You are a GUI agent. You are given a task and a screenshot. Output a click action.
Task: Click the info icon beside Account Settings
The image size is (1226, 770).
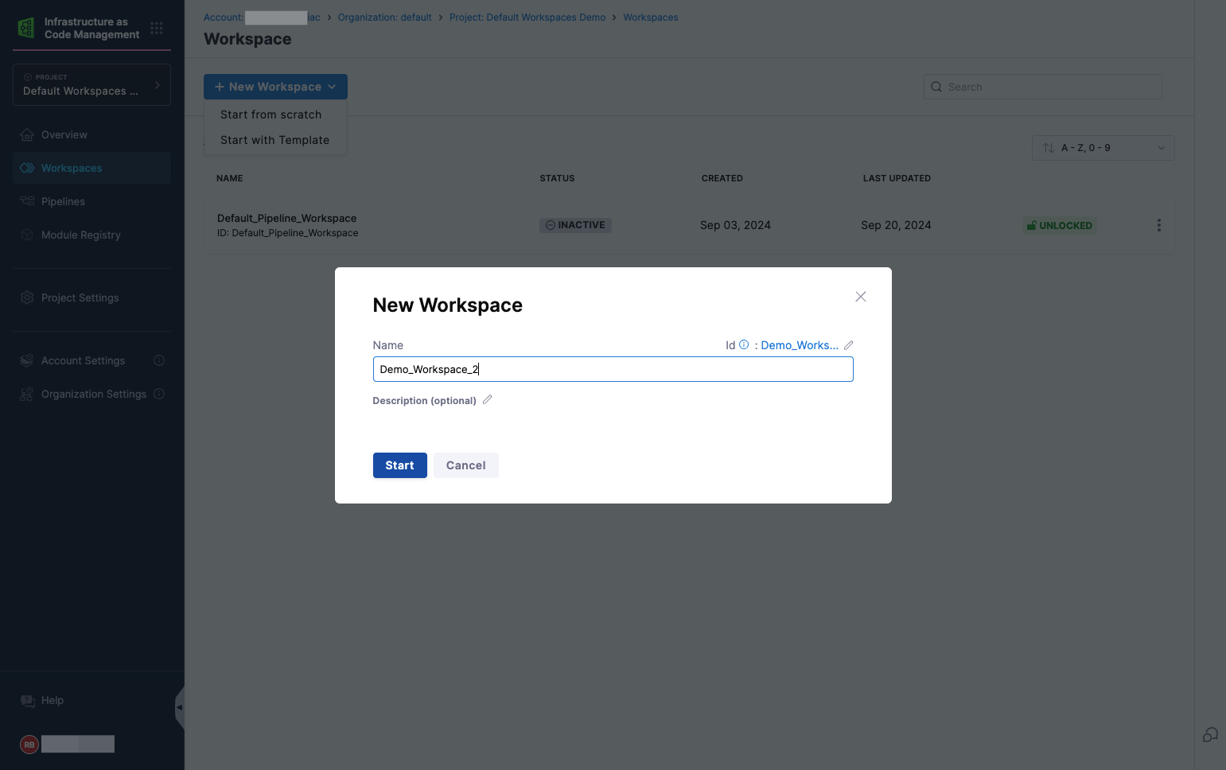coord(159,360)
